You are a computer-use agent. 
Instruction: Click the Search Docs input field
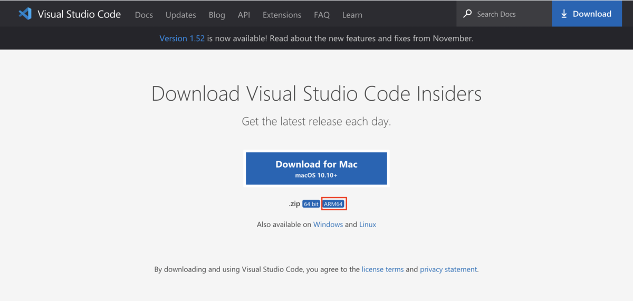504,14
